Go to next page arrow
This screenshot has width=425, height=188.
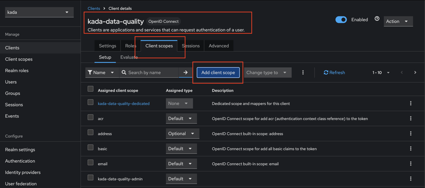tap(415, 73)
